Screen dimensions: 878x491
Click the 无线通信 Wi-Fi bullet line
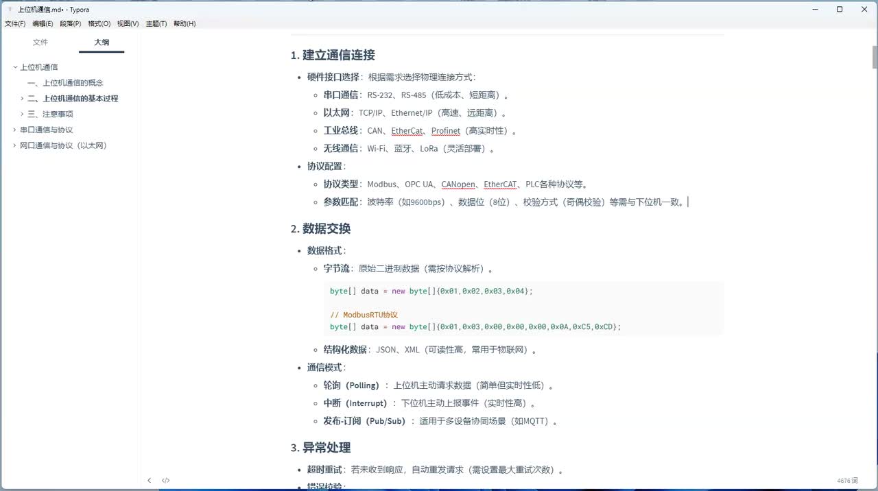pos(410,149)
